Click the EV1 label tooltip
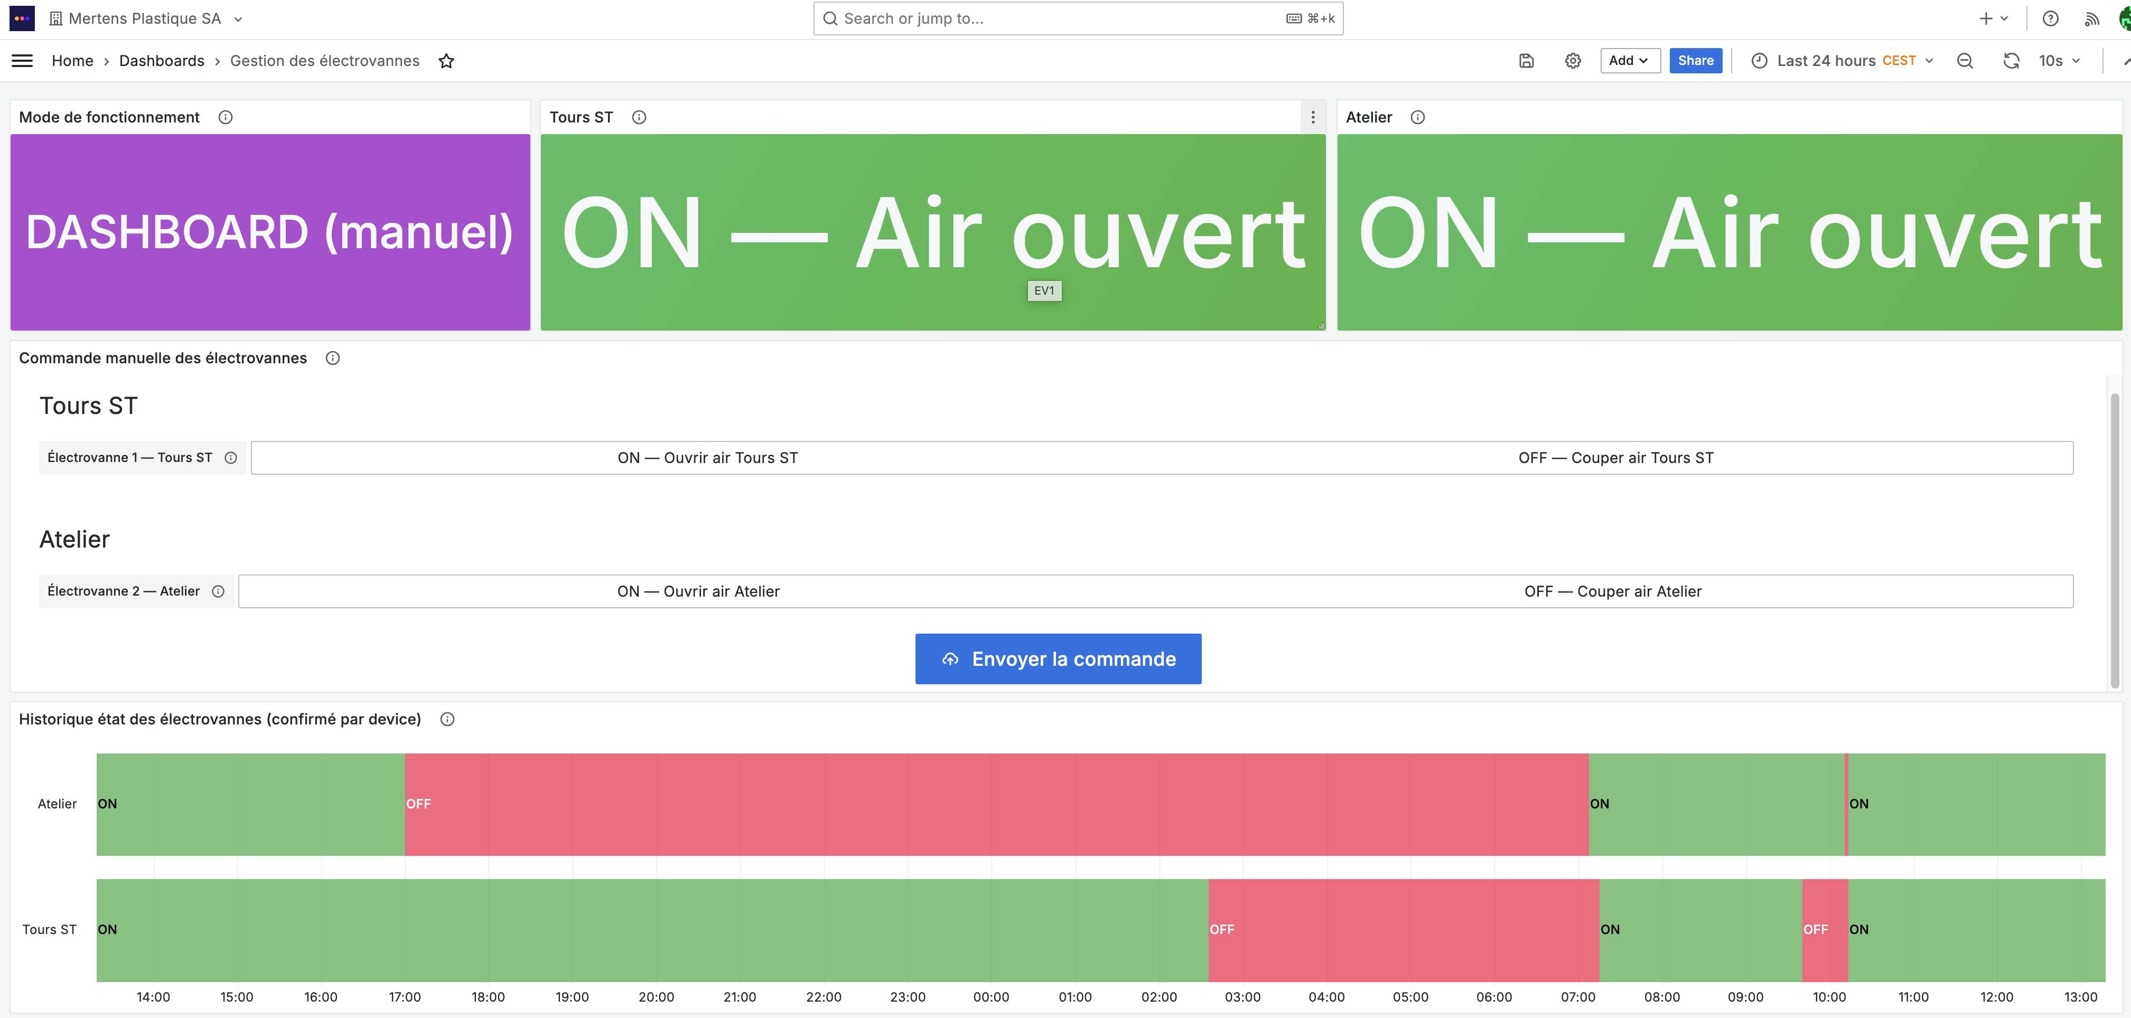The width and height of the screenshot is (2131, 1018). coord(1044,291)
